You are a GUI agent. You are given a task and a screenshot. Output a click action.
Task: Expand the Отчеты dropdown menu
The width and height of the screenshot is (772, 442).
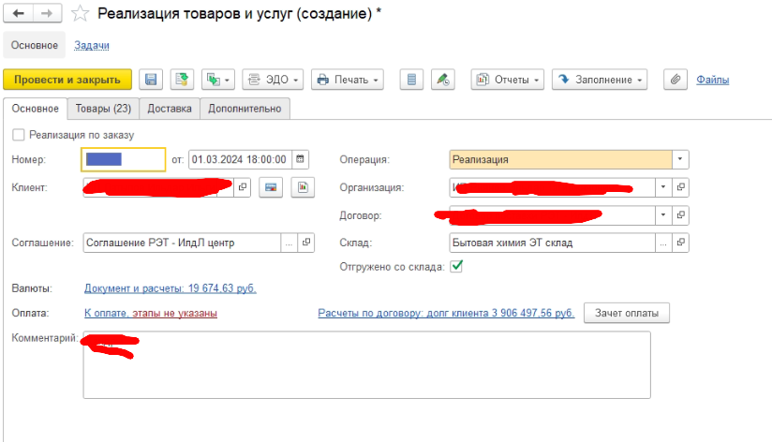(x=507, y=80)
